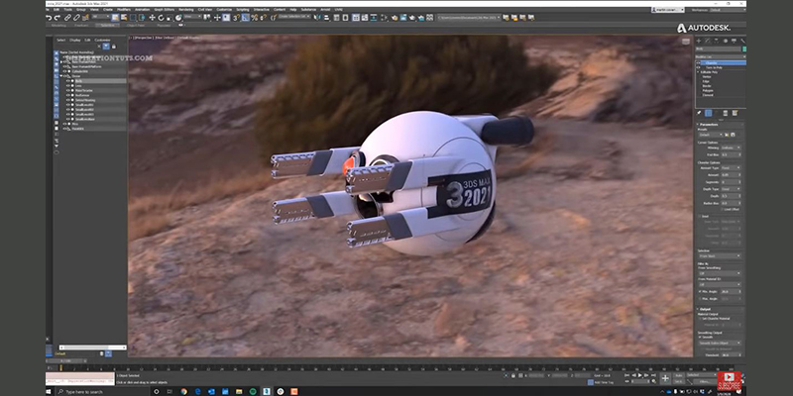This screenshot has height=396, width=793.
Task: Switch to the Motion command panel tab
Action: pyautogui.click(x=726, y=40)
